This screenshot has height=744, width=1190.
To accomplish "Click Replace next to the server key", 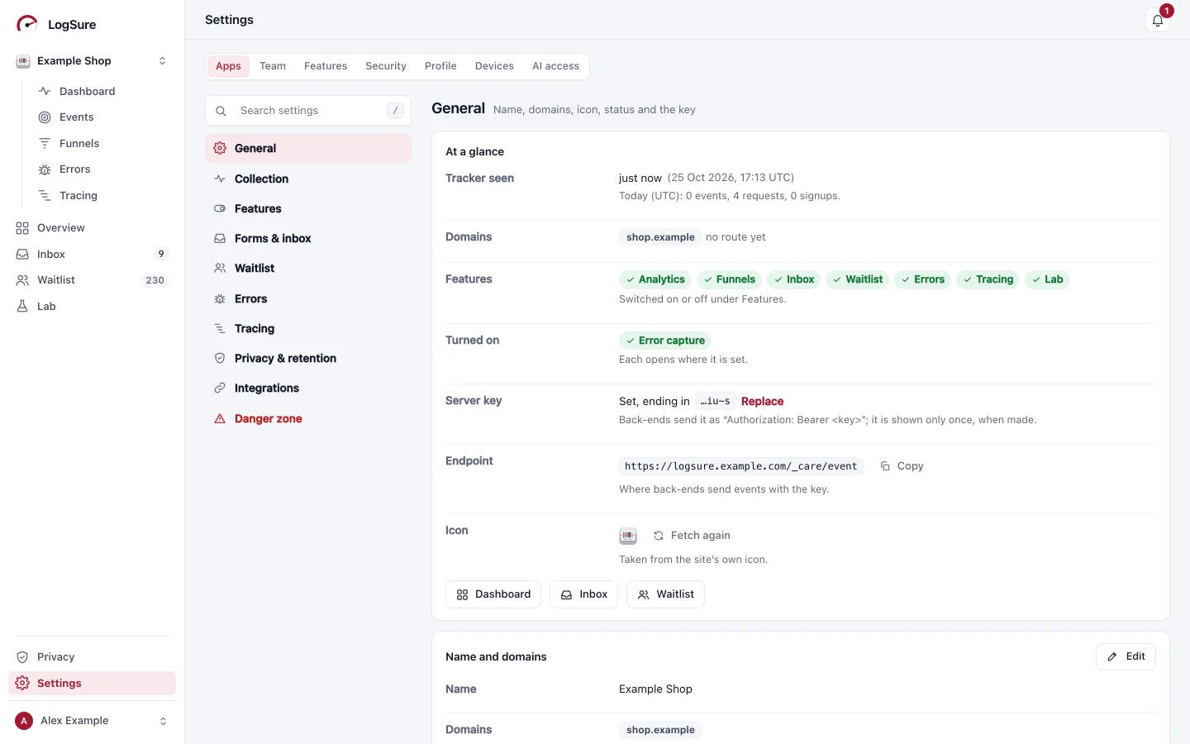I will [x=762, y=401].
